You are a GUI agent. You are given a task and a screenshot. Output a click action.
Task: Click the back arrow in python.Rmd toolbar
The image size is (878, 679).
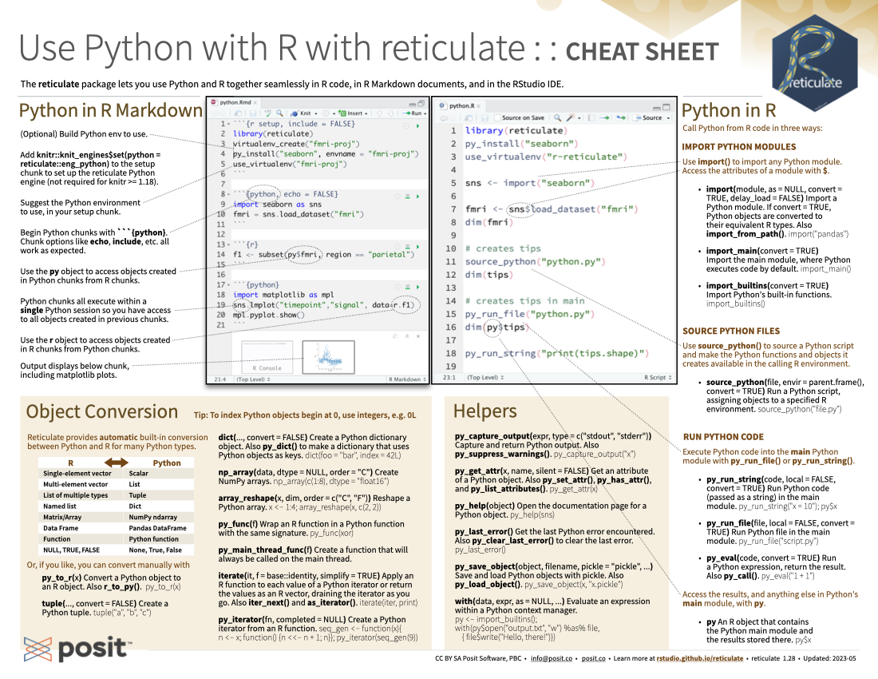pyautogui.click(x=215, y=113)
